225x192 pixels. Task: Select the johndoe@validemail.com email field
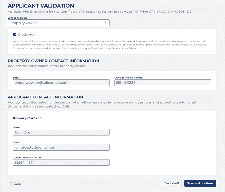[x=61, y=147]
